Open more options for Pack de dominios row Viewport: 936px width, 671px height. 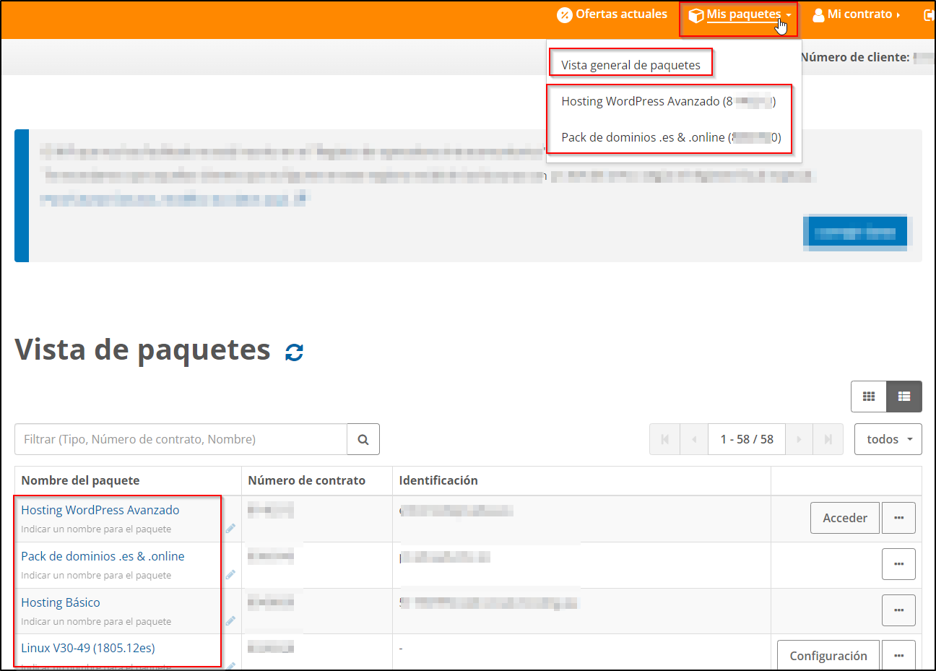pyautogui.click(x=898, y=564)
